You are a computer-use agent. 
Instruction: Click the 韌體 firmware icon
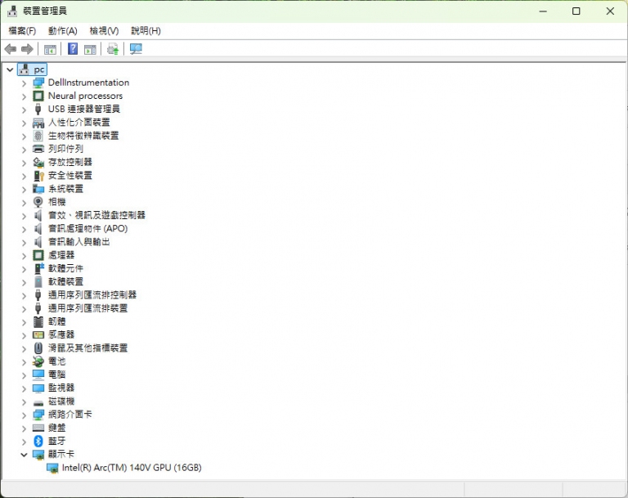[x=38, y=321]
